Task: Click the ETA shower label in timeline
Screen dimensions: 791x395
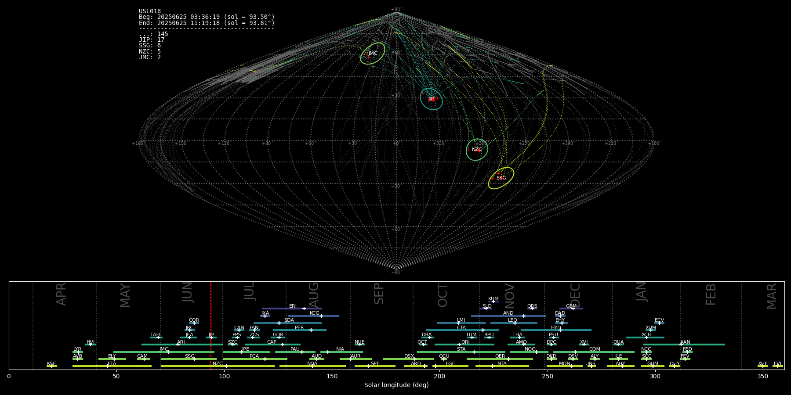Action: coord(112,364)
